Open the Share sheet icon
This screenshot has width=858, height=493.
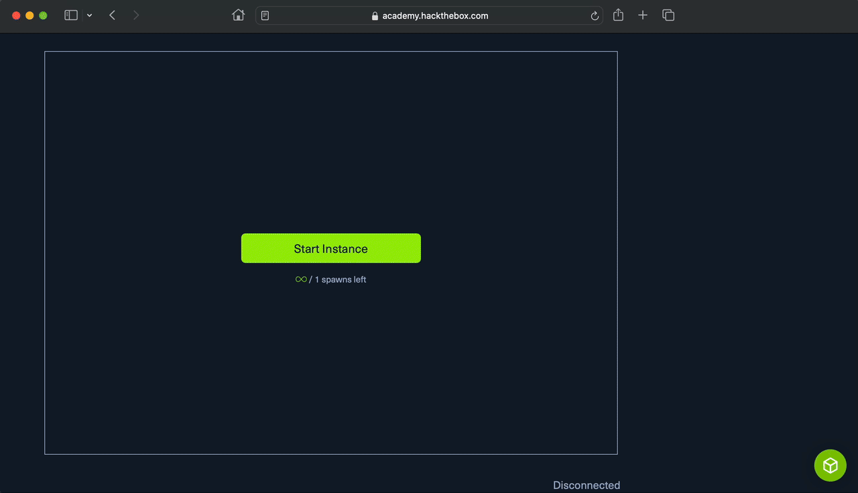click(x=617, y=15)
